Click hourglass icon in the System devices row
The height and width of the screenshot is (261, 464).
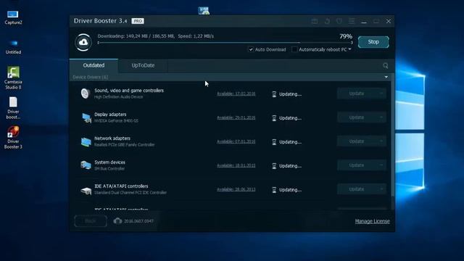click(x=274, y=166)
